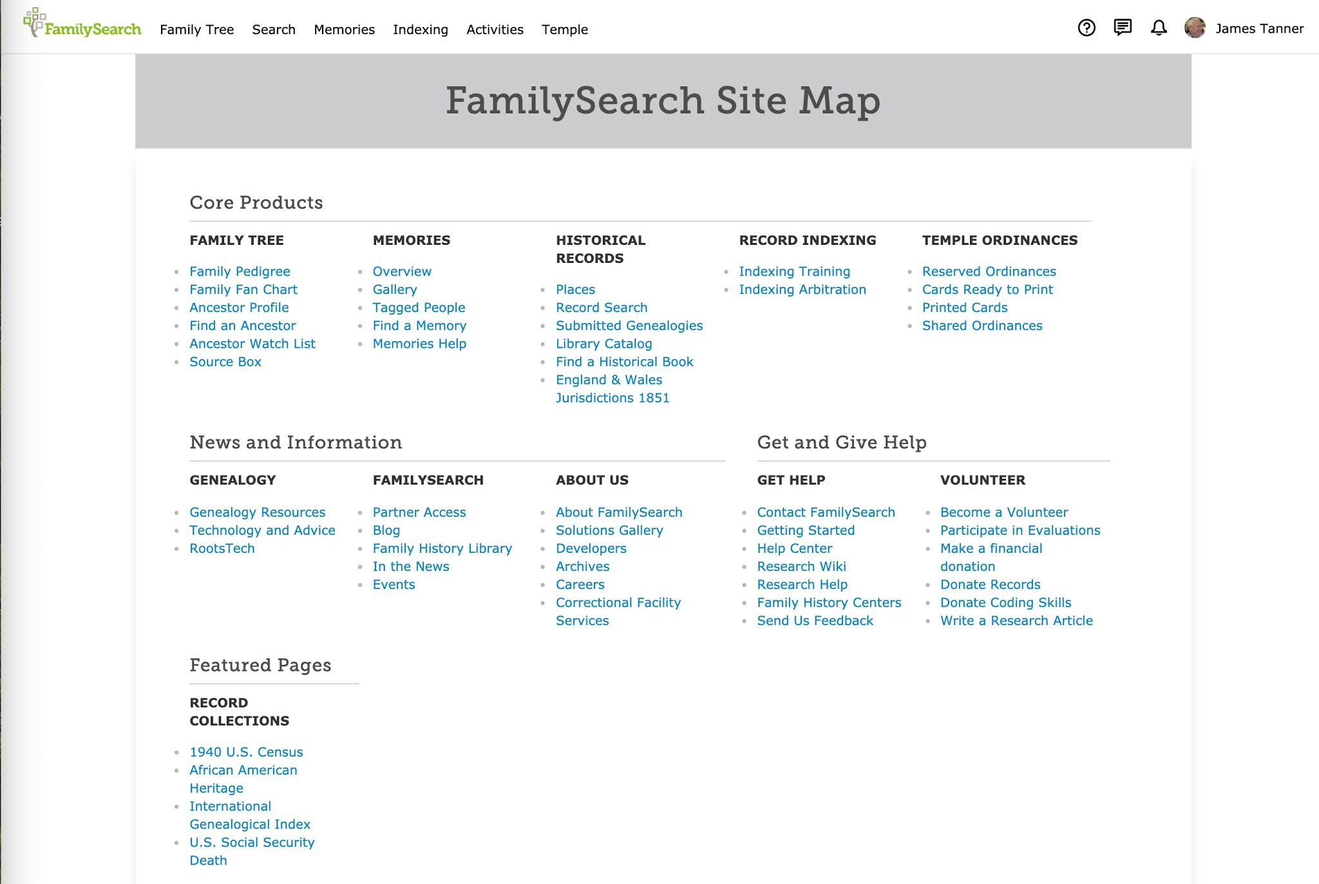Open Indexing Training
The image size is (1319, 884).
795,271
